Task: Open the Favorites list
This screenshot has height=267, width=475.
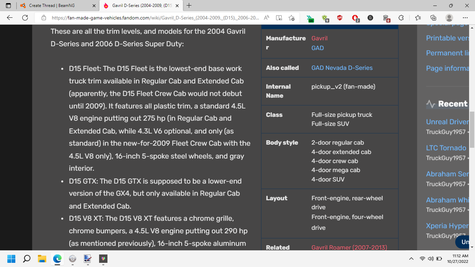Action: pyautogui.click(x=418, y=18)
